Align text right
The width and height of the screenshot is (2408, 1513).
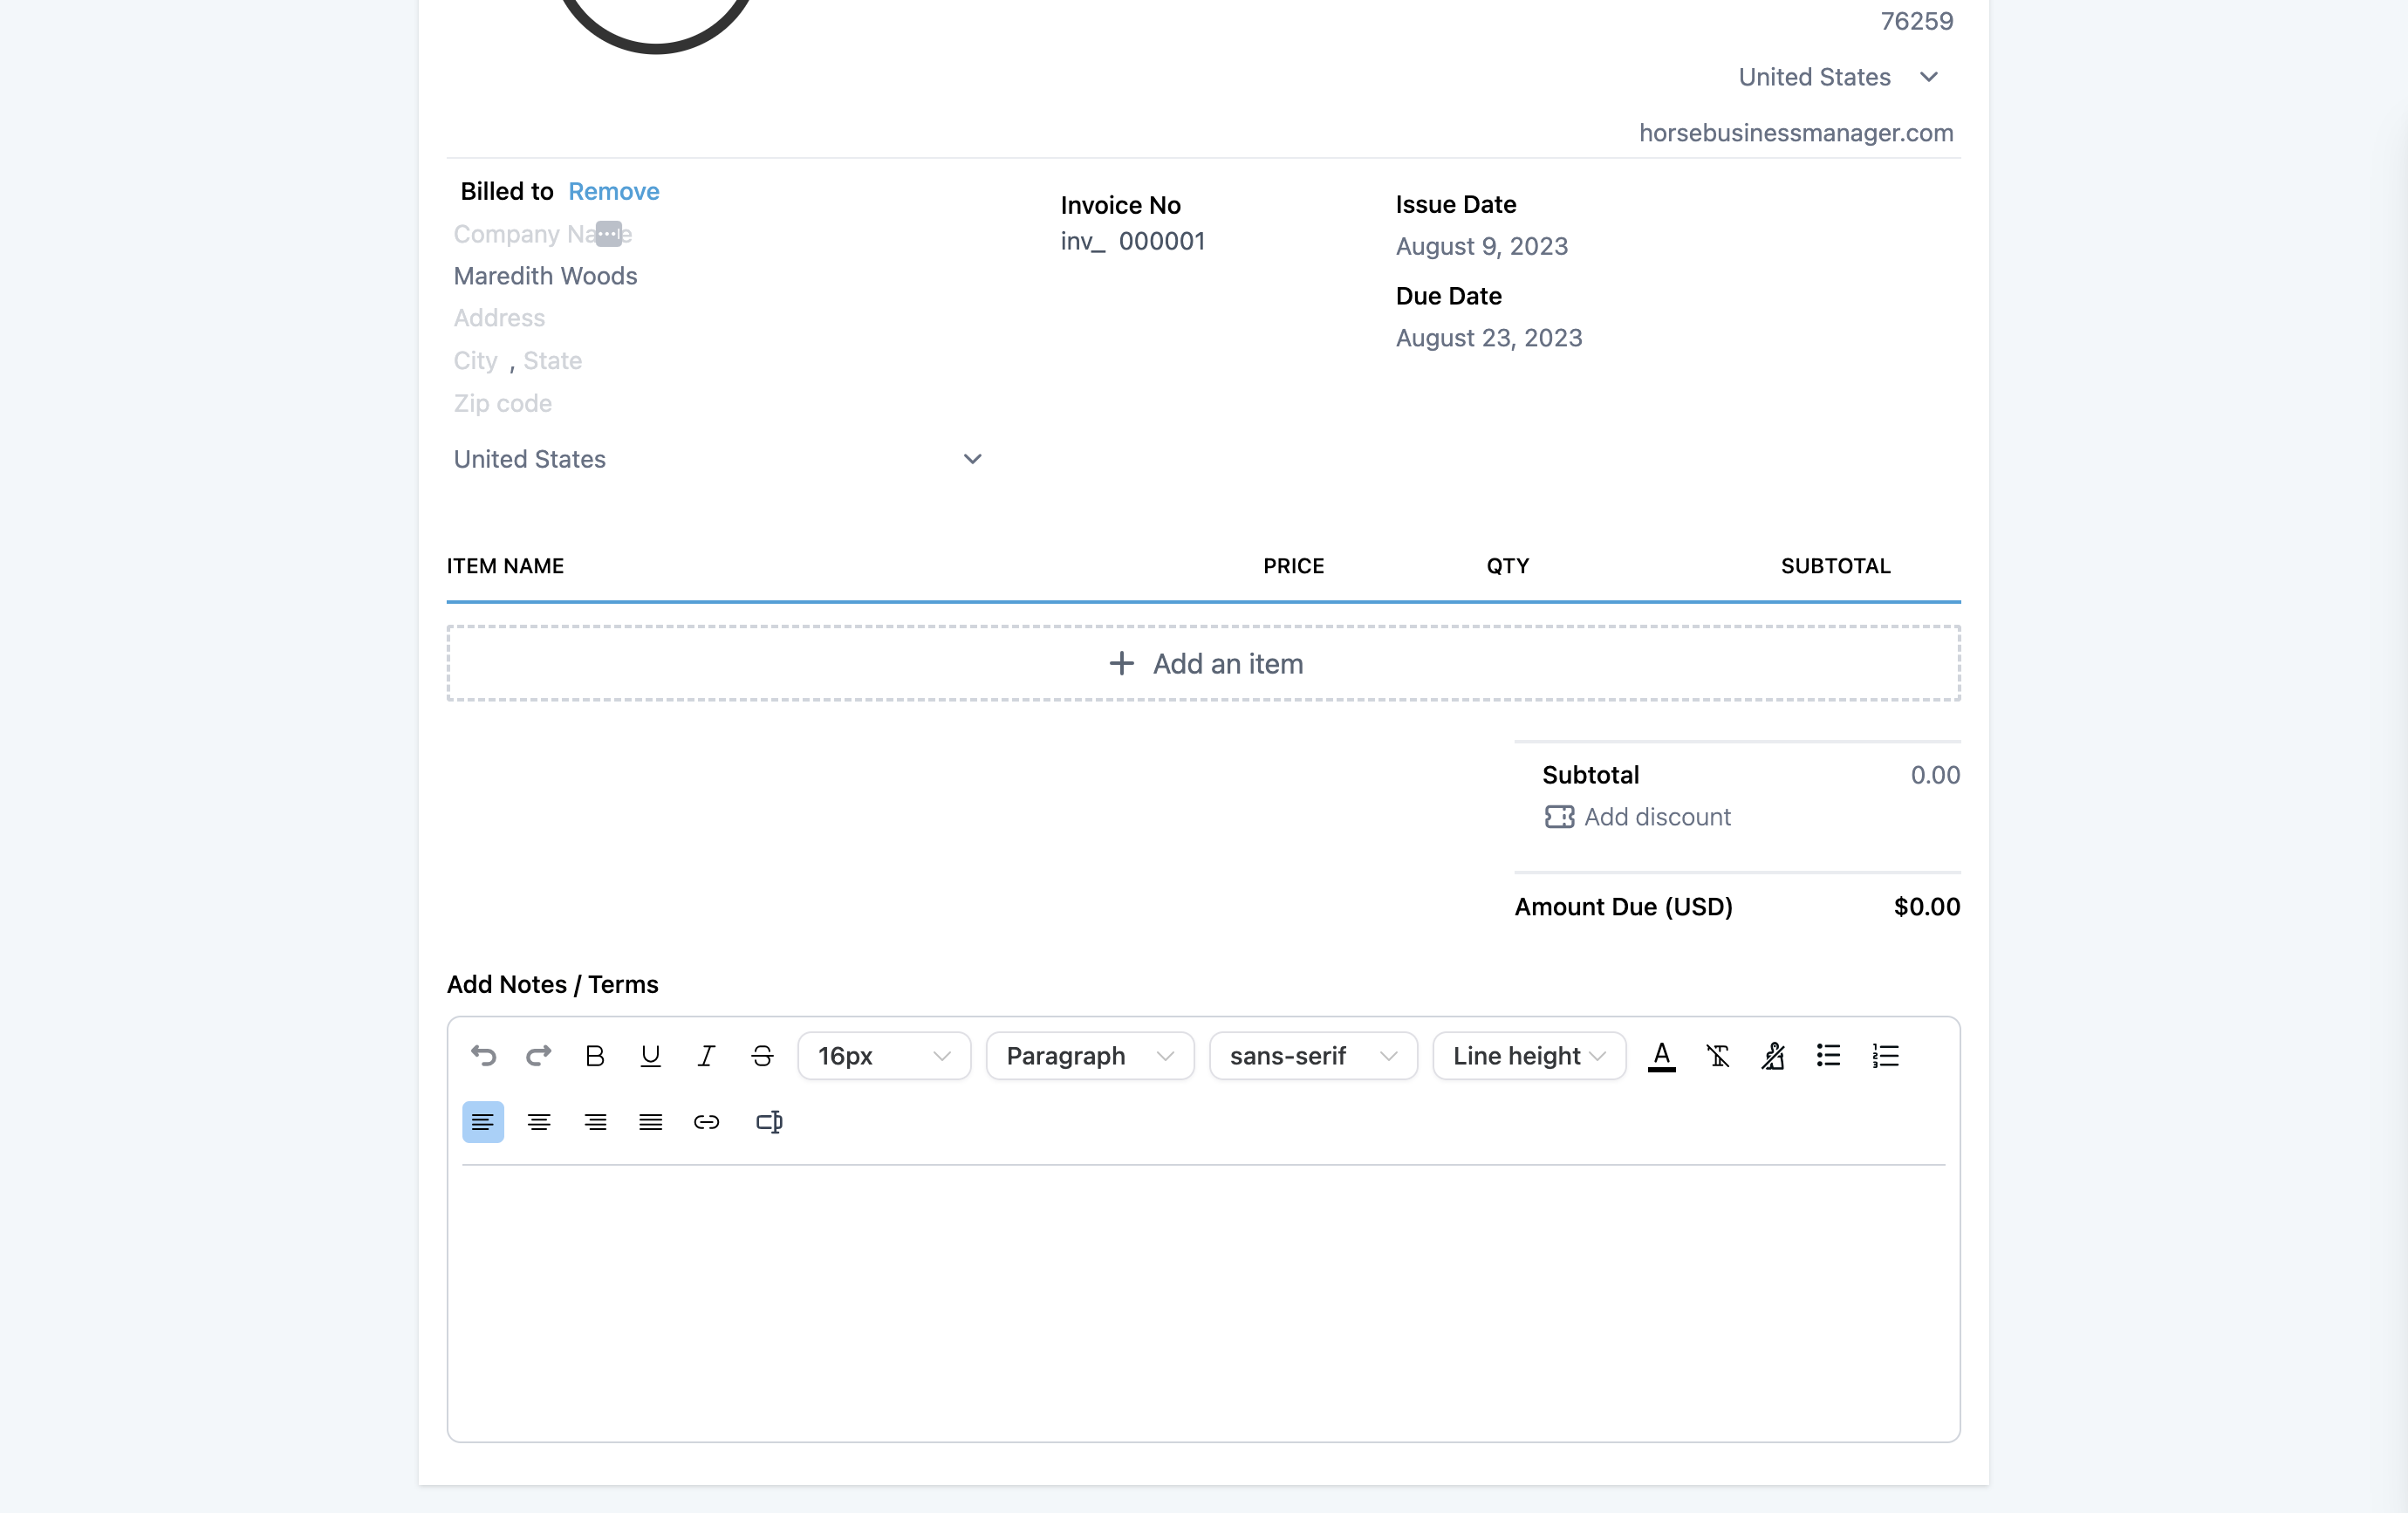(x=595, y=1121)
